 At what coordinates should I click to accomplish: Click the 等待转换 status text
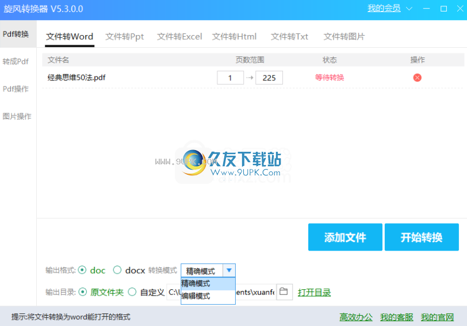click(x=330, y=78)
